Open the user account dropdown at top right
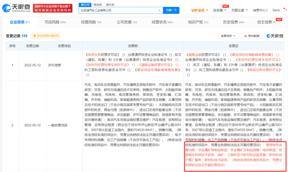The height and width of the screenshot is (172, 288). pos(279,10)
